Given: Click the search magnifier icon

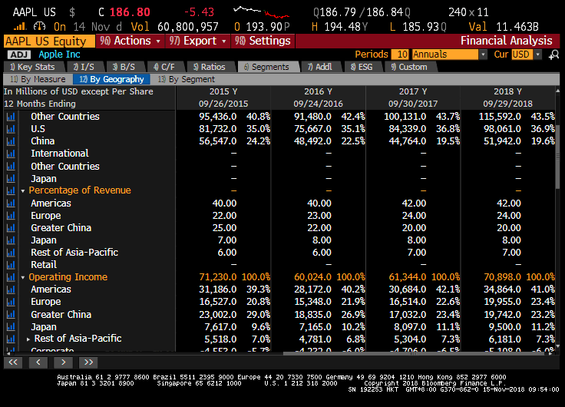Looking at the screenshot, I should [x=553, y=55].
